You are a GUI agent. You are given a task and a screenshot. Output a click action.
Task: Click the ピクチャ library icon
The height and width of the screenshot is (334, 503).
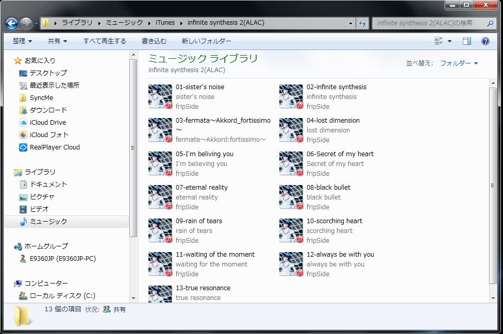click(x=23, y=197)
